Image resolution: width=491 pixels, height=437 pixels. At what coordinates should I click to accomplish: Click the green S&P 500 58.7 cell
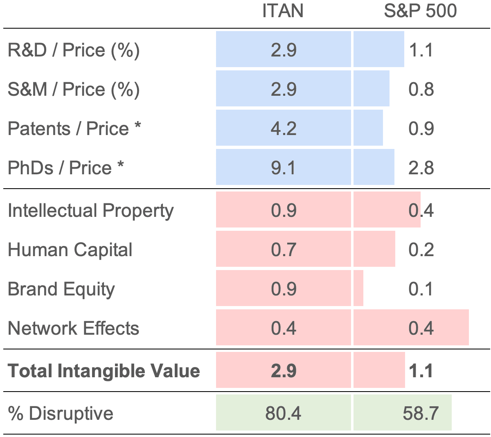pos(420,413)
